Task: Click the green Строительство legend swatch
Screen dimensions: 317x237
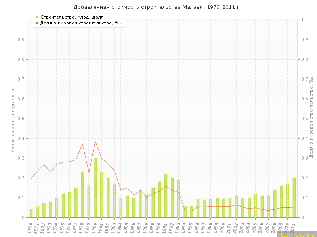Action: click(36, 17)
